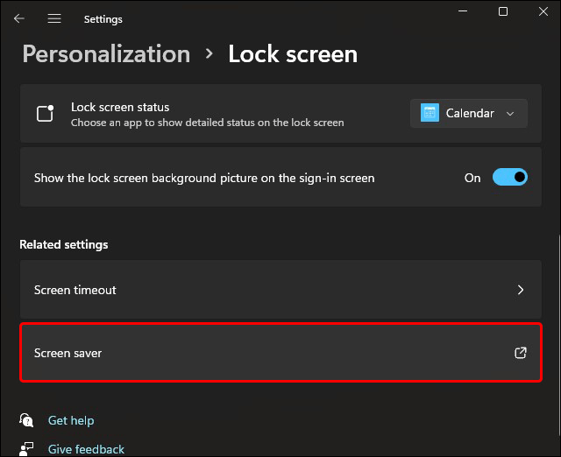The height and width of the screenshot is (457, 561).
Task: Minimize the Settings window
Action: pyautogui.click(x=462, y=11)
